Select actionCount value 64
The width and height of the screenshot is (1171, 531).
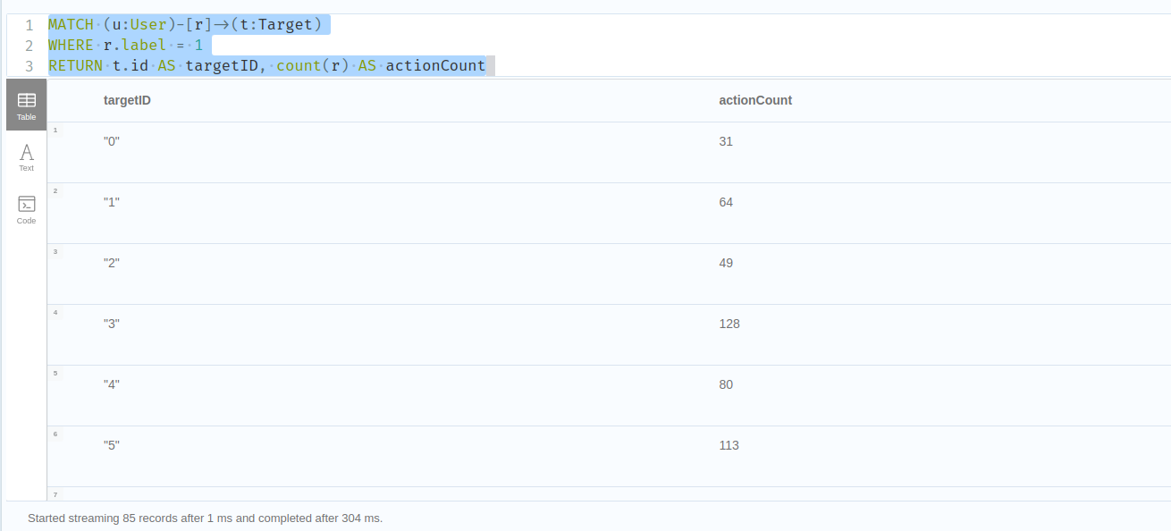726,202
